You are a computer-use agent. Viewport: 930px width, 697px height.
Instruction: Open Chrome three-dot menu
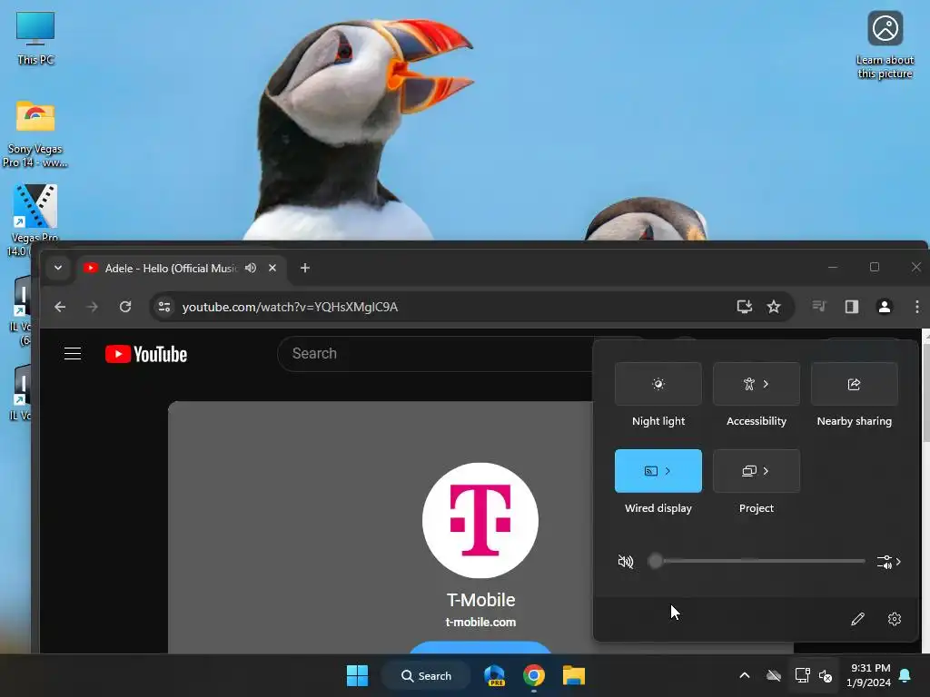(x=917, y=307)
